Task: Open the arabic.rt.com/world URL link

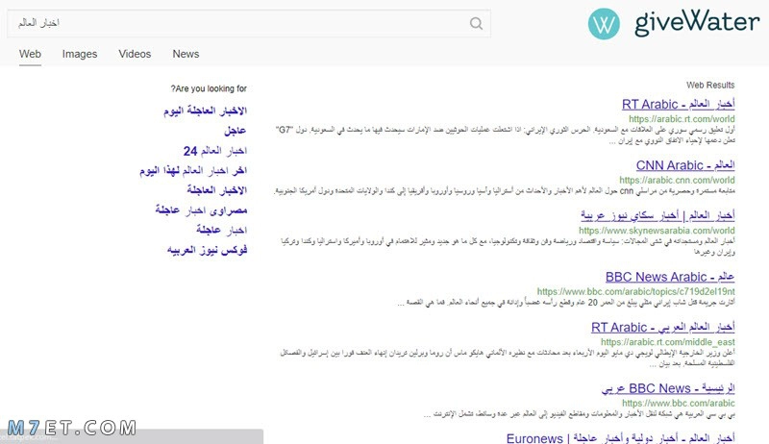Action: click(682, 118)
